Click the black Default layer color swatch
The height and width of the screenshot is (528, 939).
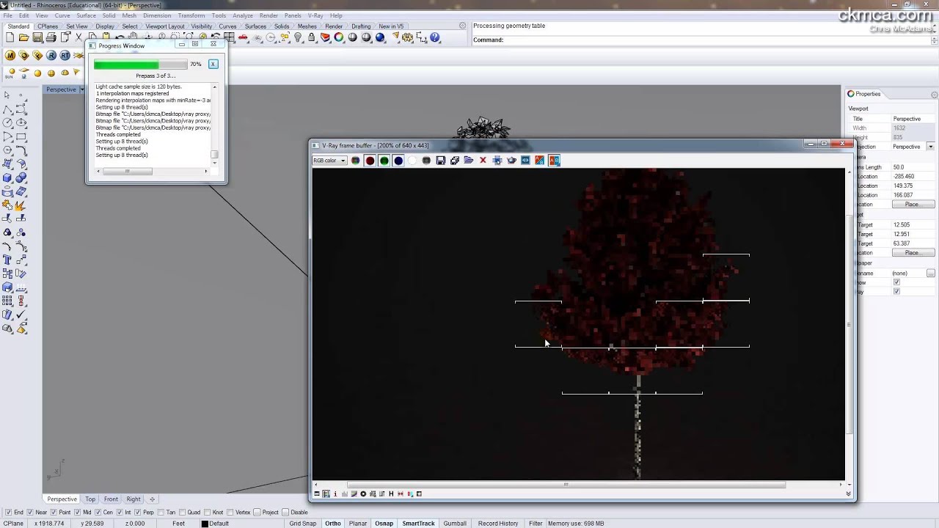[x=205, y=524]
